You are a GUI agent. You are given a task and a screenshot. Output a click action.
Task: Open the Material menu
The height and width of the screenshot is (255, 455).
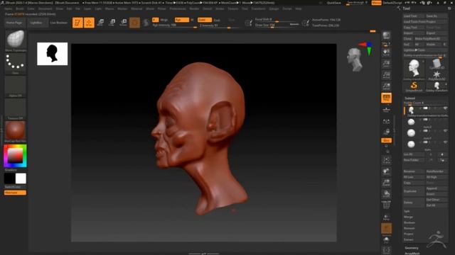coord(136,8)
